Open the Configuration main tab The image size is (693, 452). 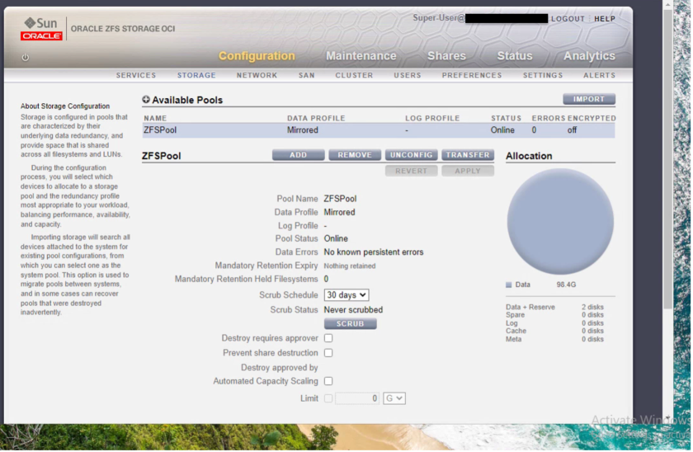click(x=257, y=56)
